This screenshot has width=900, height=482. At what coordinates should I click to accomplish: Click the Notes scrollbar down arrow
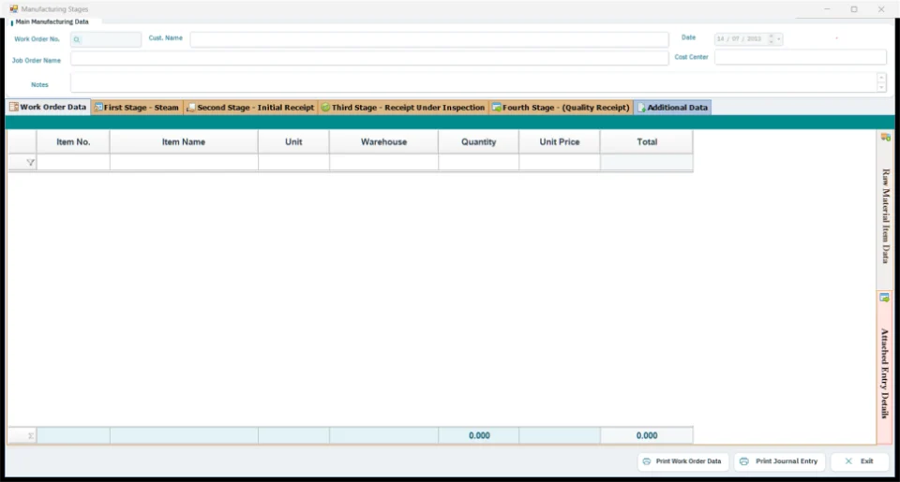(881, 88)
